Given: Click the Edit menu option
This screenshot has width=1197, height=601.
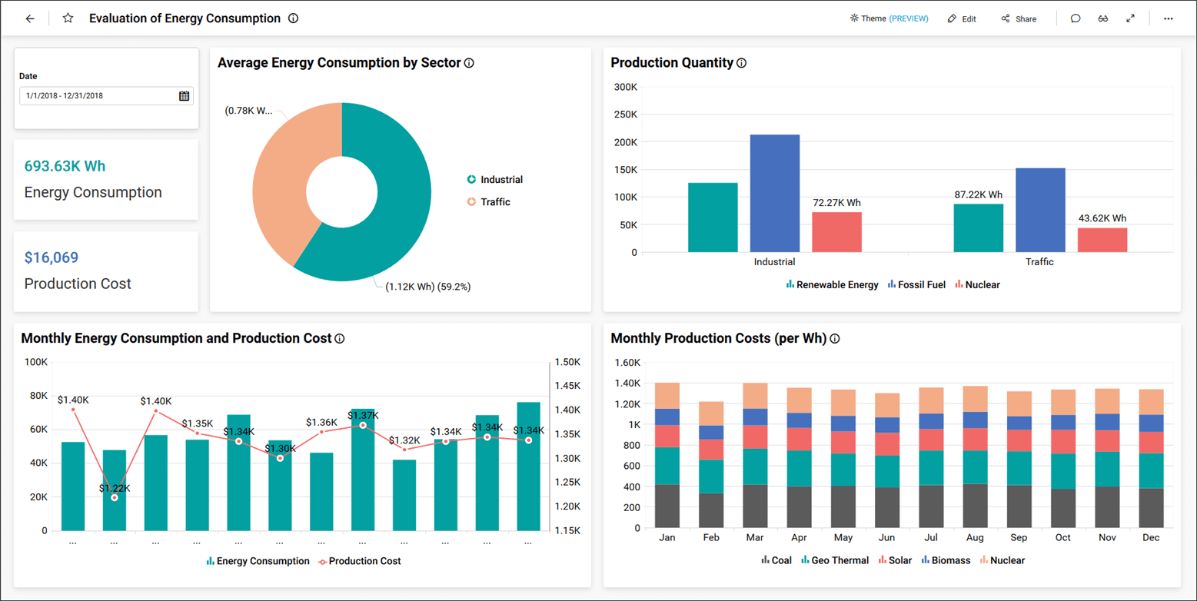Looking at the screenshot, I should 962,18.
